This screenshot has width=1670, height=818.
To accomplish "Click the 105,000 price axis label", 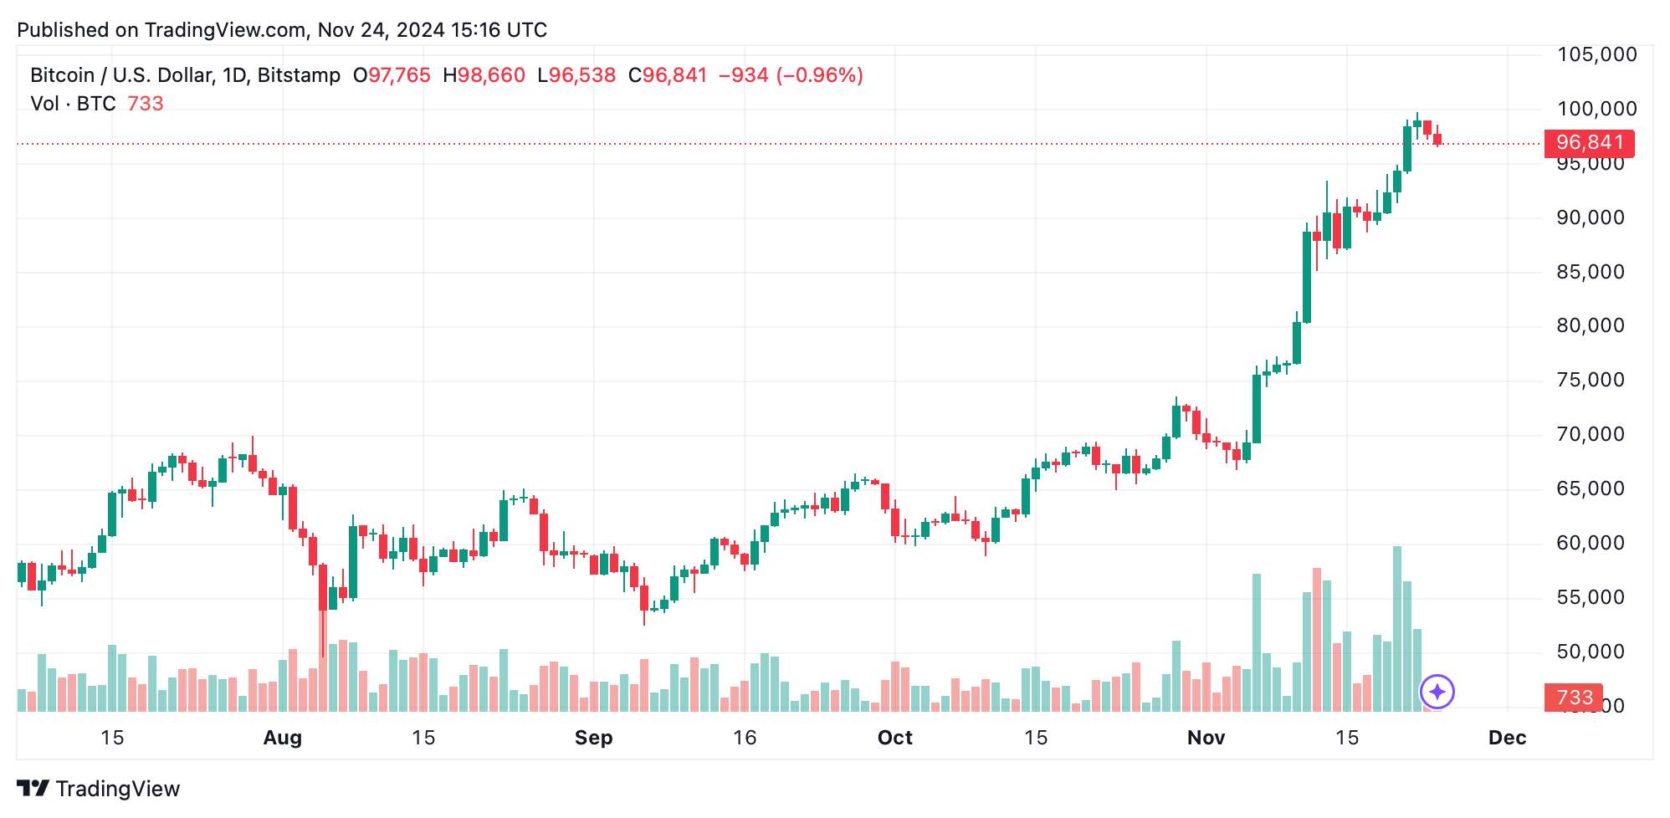I will (1597, 54).
